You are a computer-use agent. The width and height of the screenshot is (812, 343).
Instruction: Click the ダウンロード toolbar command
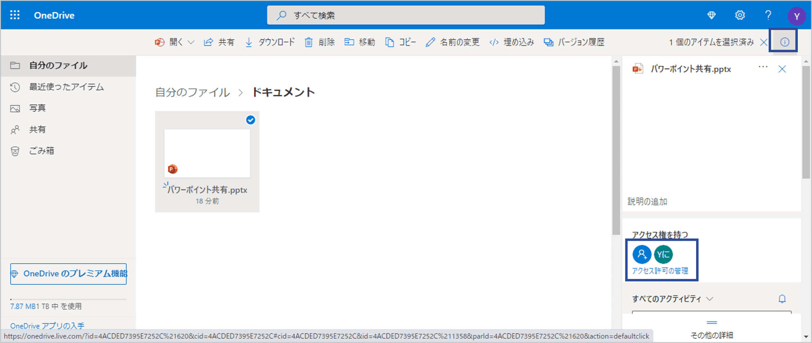(269, 42)
